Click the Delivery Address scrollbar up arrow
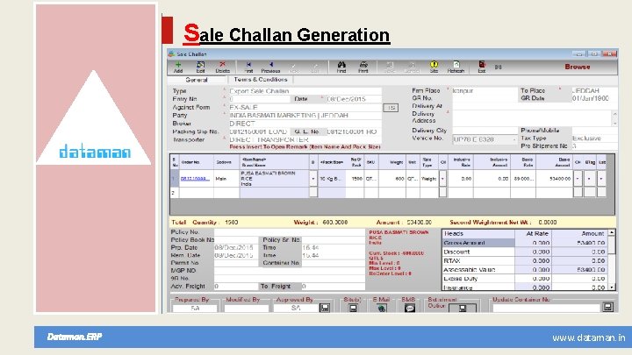 [x=614, y=113]
